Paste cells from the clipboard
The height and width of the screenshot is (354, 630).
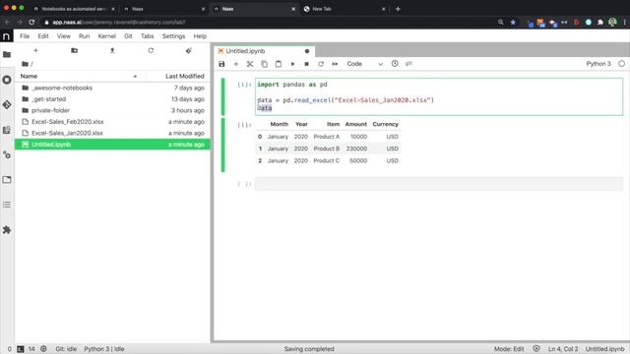279,64
